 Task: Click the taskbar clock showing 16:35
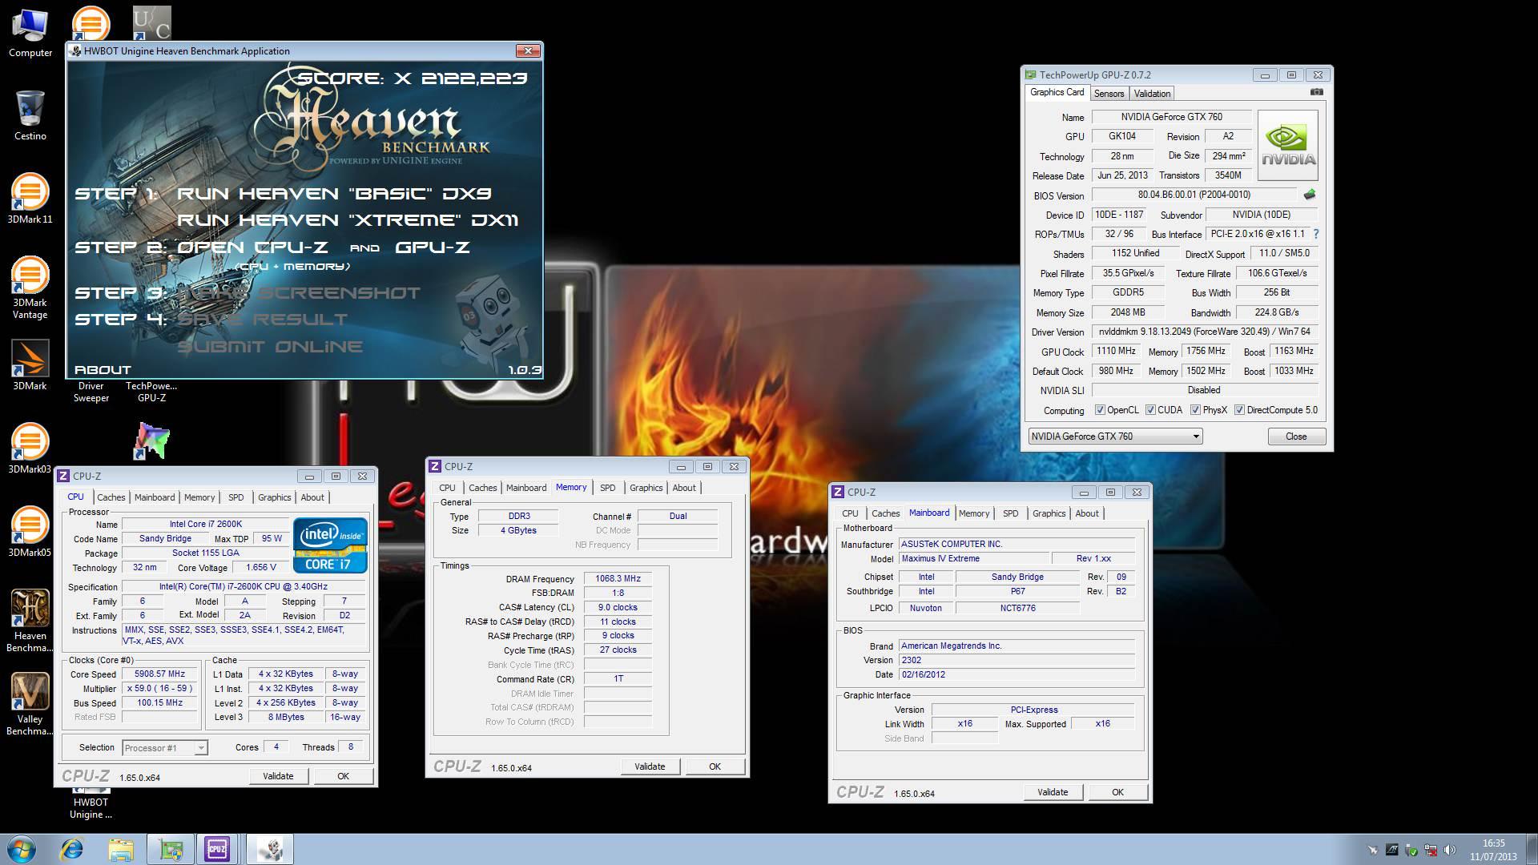pos(1493,850)
